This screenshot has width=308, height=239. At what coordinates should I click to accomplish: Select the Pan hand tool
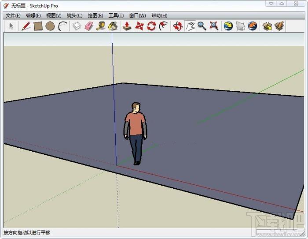click(190, 26)
